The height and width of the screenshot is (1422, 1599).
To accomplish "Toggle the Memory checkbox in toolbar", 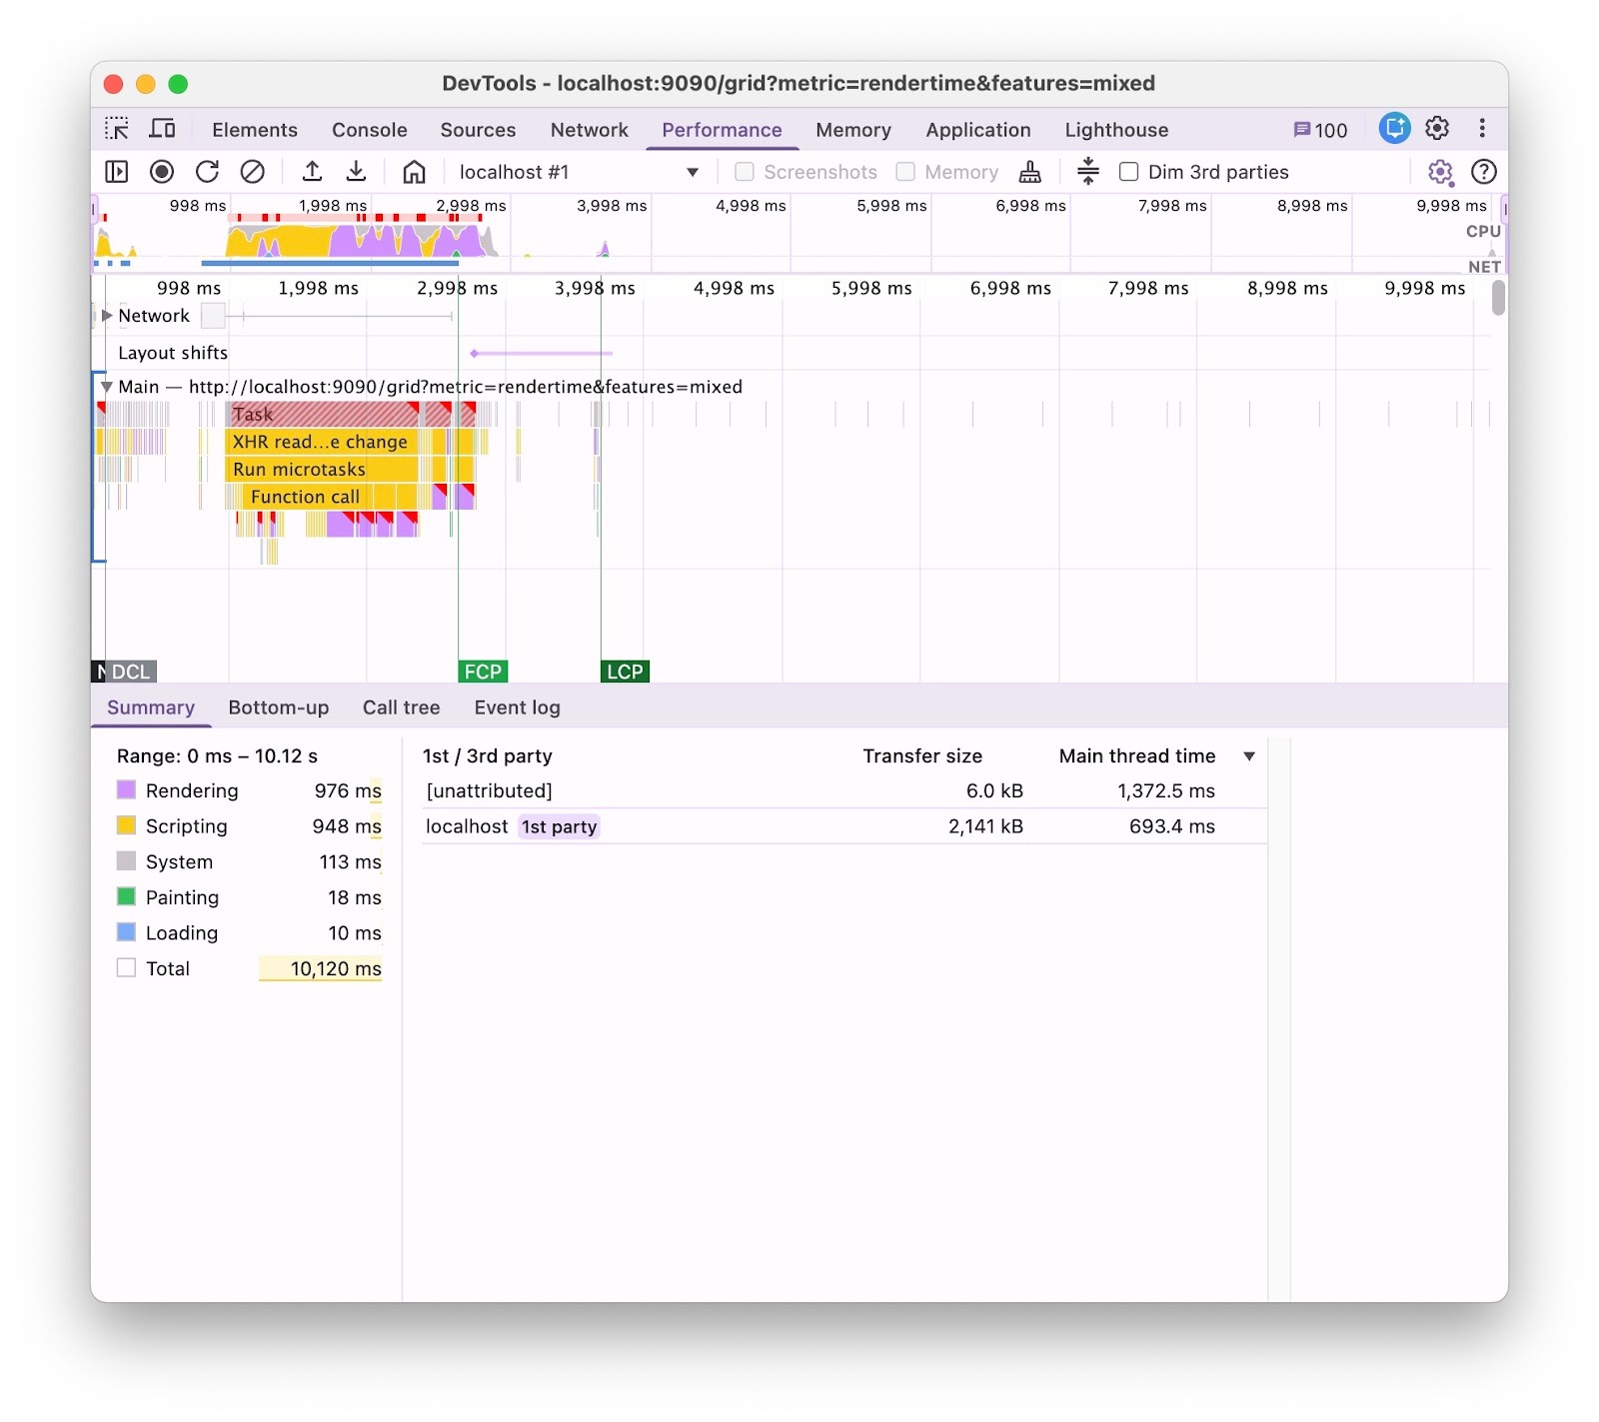I will click(x=905, y=172).
